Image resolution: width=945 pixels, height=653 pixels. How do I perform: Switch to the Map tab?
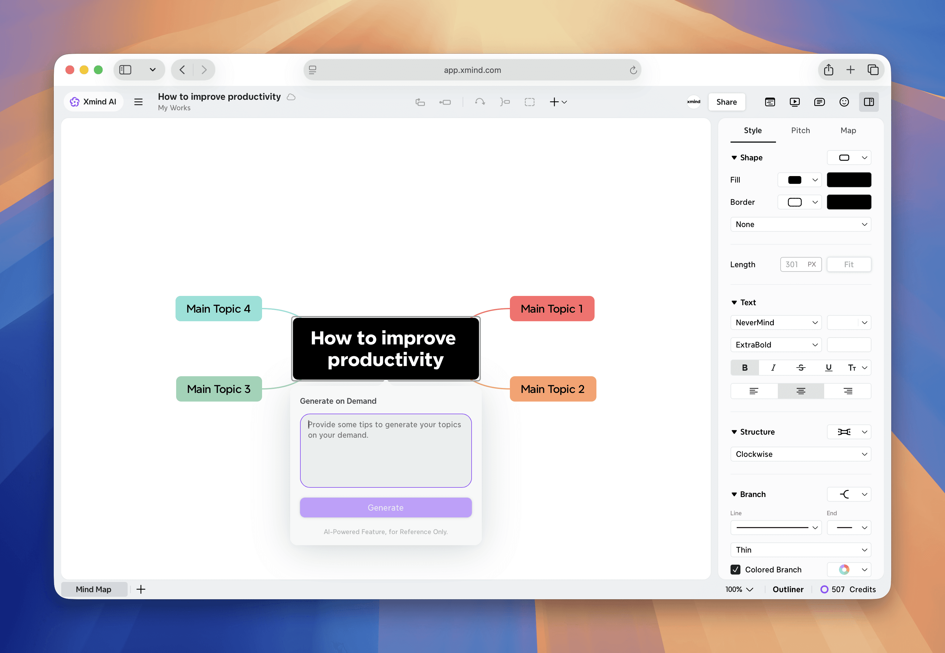pos(848,131)
